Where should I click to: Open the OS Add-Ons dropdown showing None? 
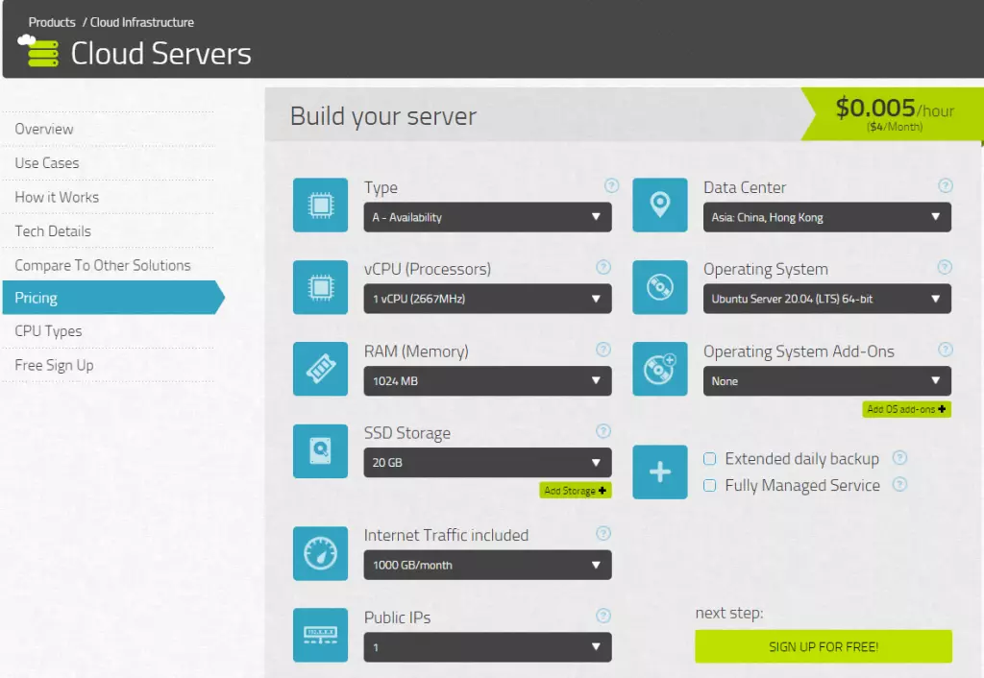[827, 380]
